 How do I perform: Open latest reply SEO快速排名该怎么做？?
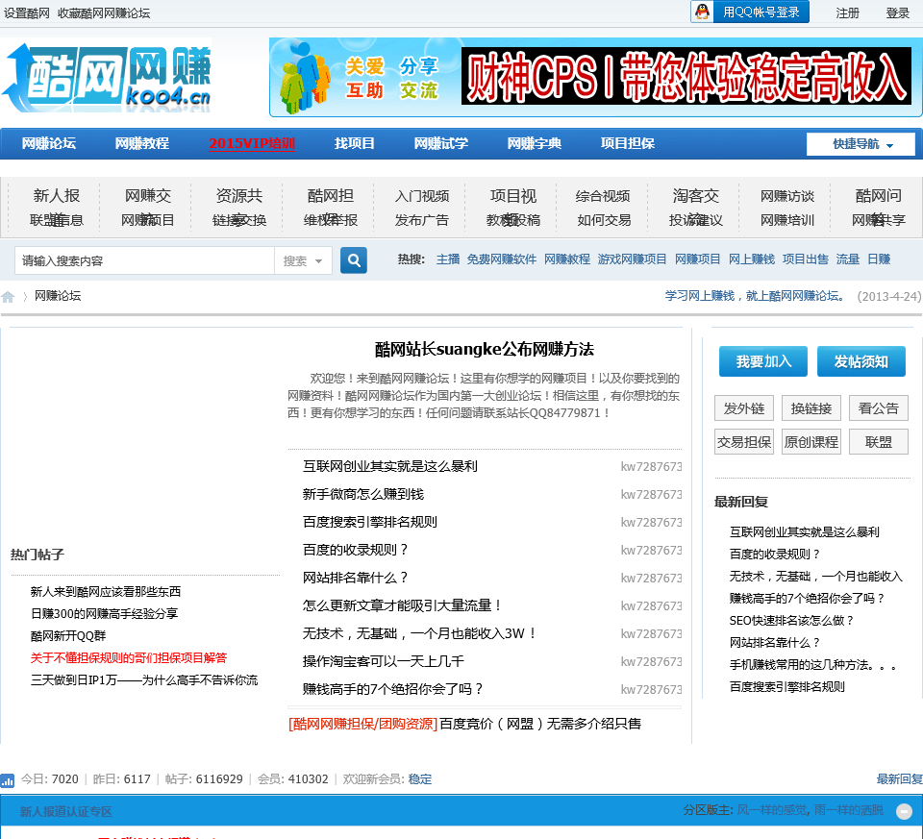pyautogui.click(x=791, y=620)
